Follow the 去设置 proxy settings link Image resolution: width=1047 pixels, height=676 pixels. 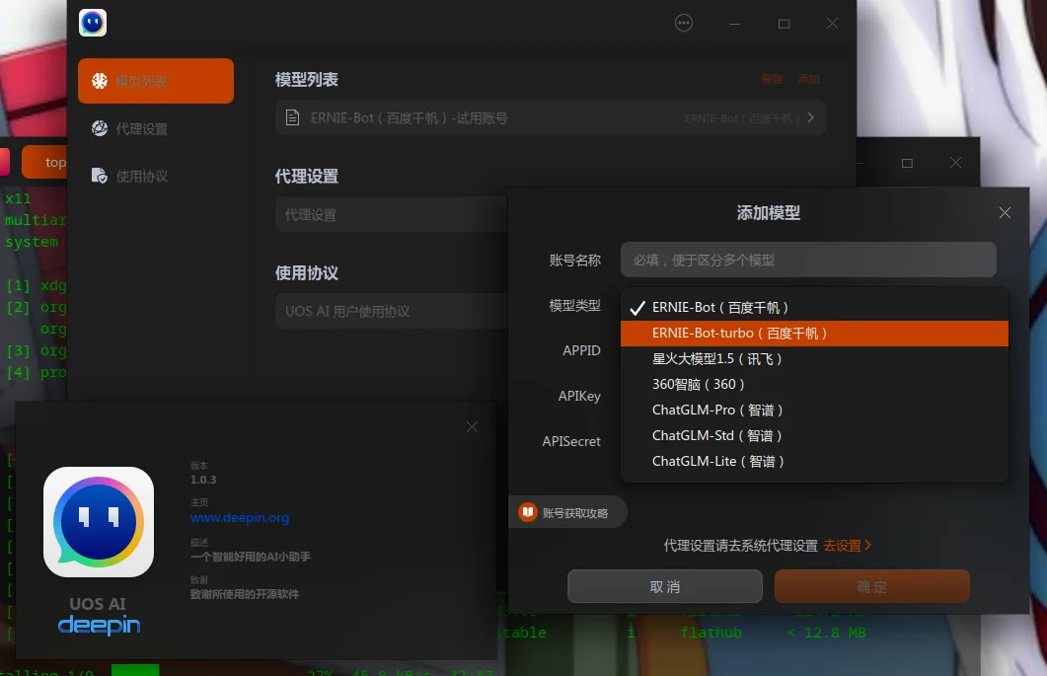[847, 546]
